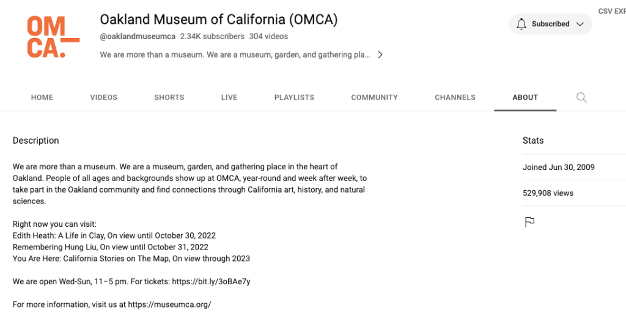Click the truncated channel tagline text

tap(235, 54)
